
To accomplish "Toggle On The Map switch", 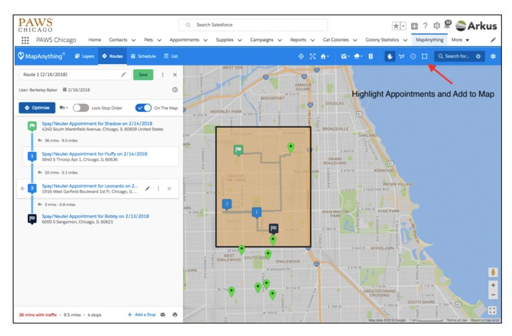I will (143, 108).
